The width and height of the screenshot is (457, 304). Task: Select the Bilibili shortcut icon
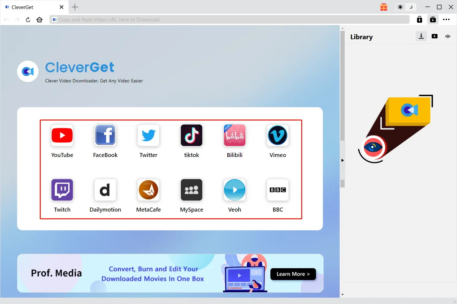[235, 136]
